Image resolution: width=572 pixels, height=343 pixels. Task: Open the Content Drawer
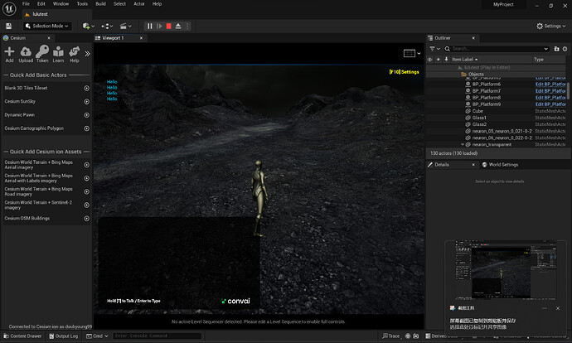coord(22,336)
